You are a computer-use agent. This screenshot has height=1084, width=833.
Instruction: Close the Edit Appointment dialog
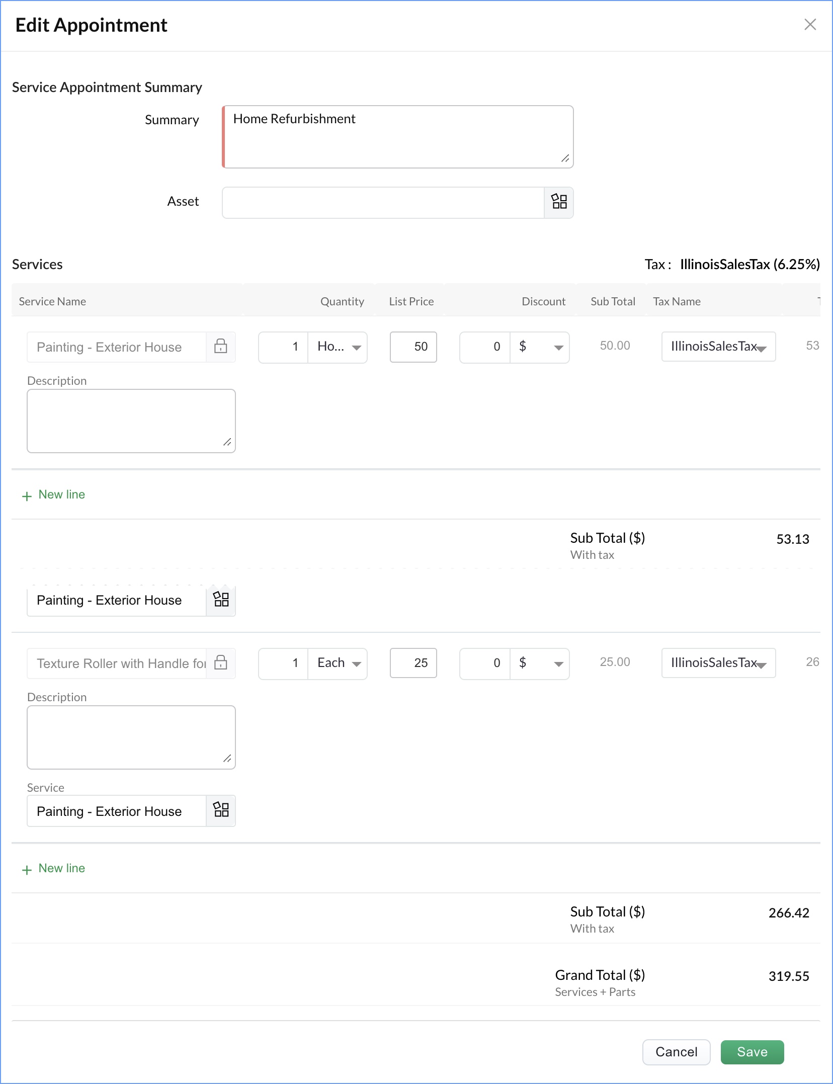pyautogui.click(x=810, y=25)
